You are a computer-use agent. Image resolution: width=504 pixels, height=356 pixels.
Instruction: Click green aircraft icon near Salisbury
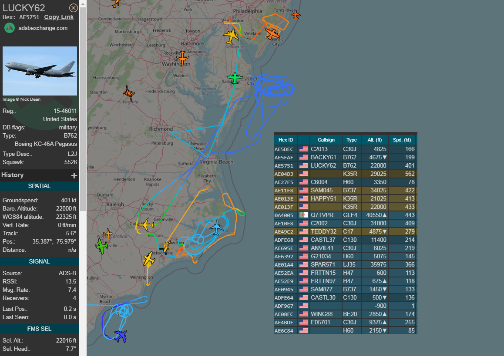tap(235, 78)
